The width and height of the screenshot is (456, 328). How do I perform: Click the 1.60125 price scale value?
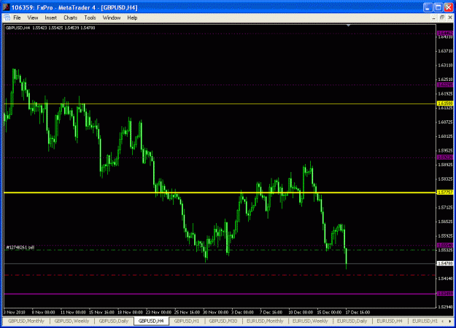pyautogui.click(x=445, y=136)
